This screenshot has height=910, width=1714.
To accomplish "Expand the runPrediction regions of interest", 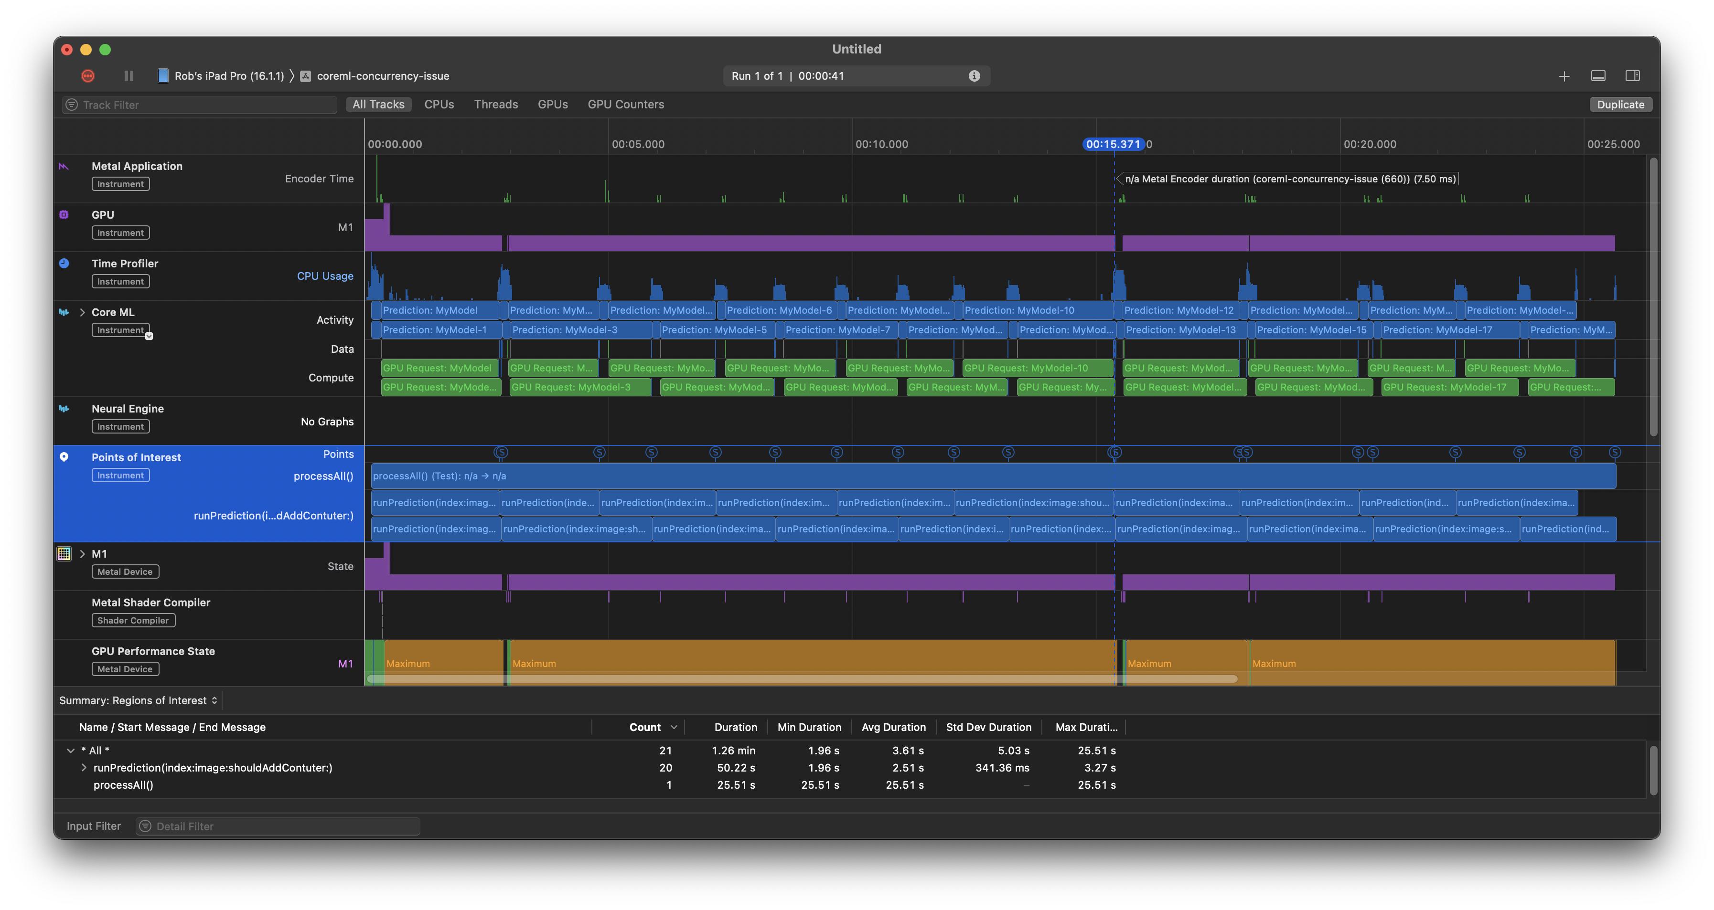I will tap(84, 767).
